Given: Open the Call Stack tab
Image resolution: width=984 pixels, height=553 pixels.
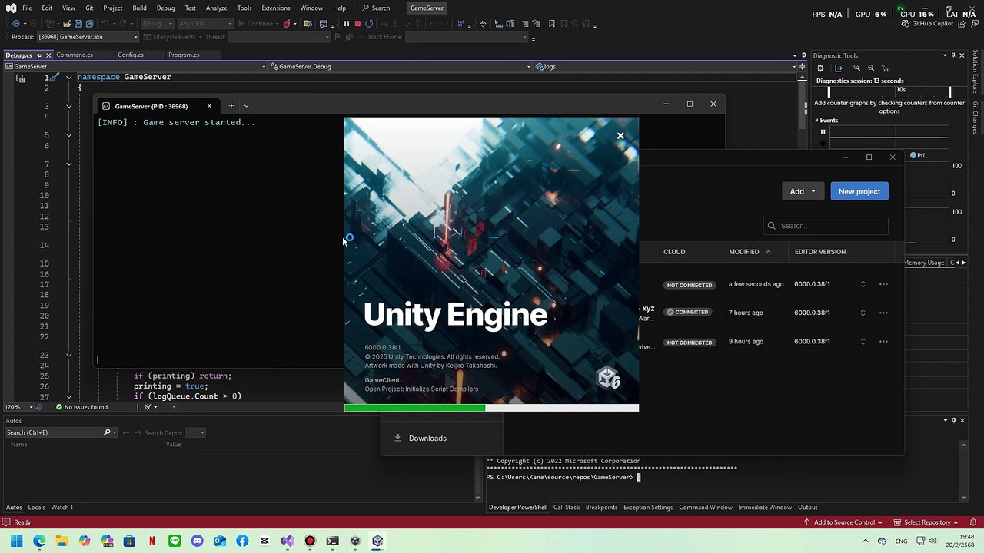Looking at the screenshot, I should 567,508.
